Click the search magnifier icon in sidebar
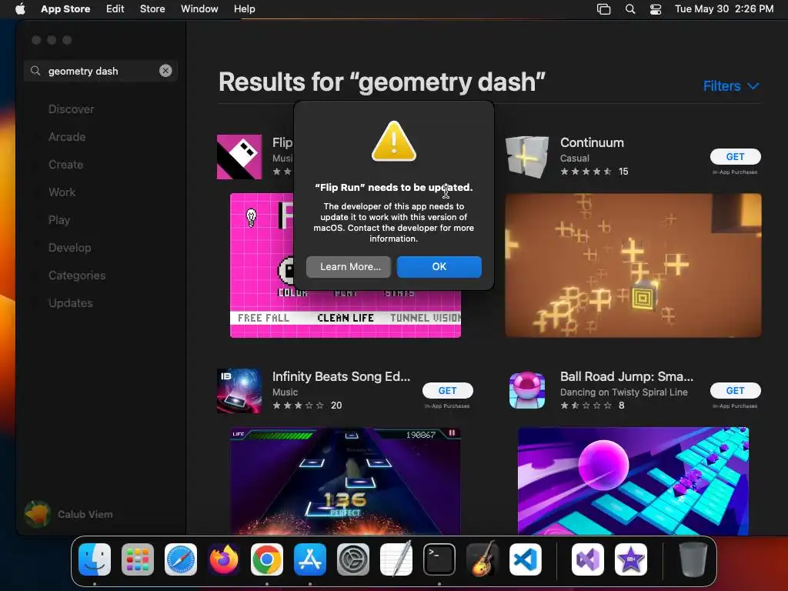Viewport: 788px width, 591px height. pyautogui.click(x=35, y=71)
